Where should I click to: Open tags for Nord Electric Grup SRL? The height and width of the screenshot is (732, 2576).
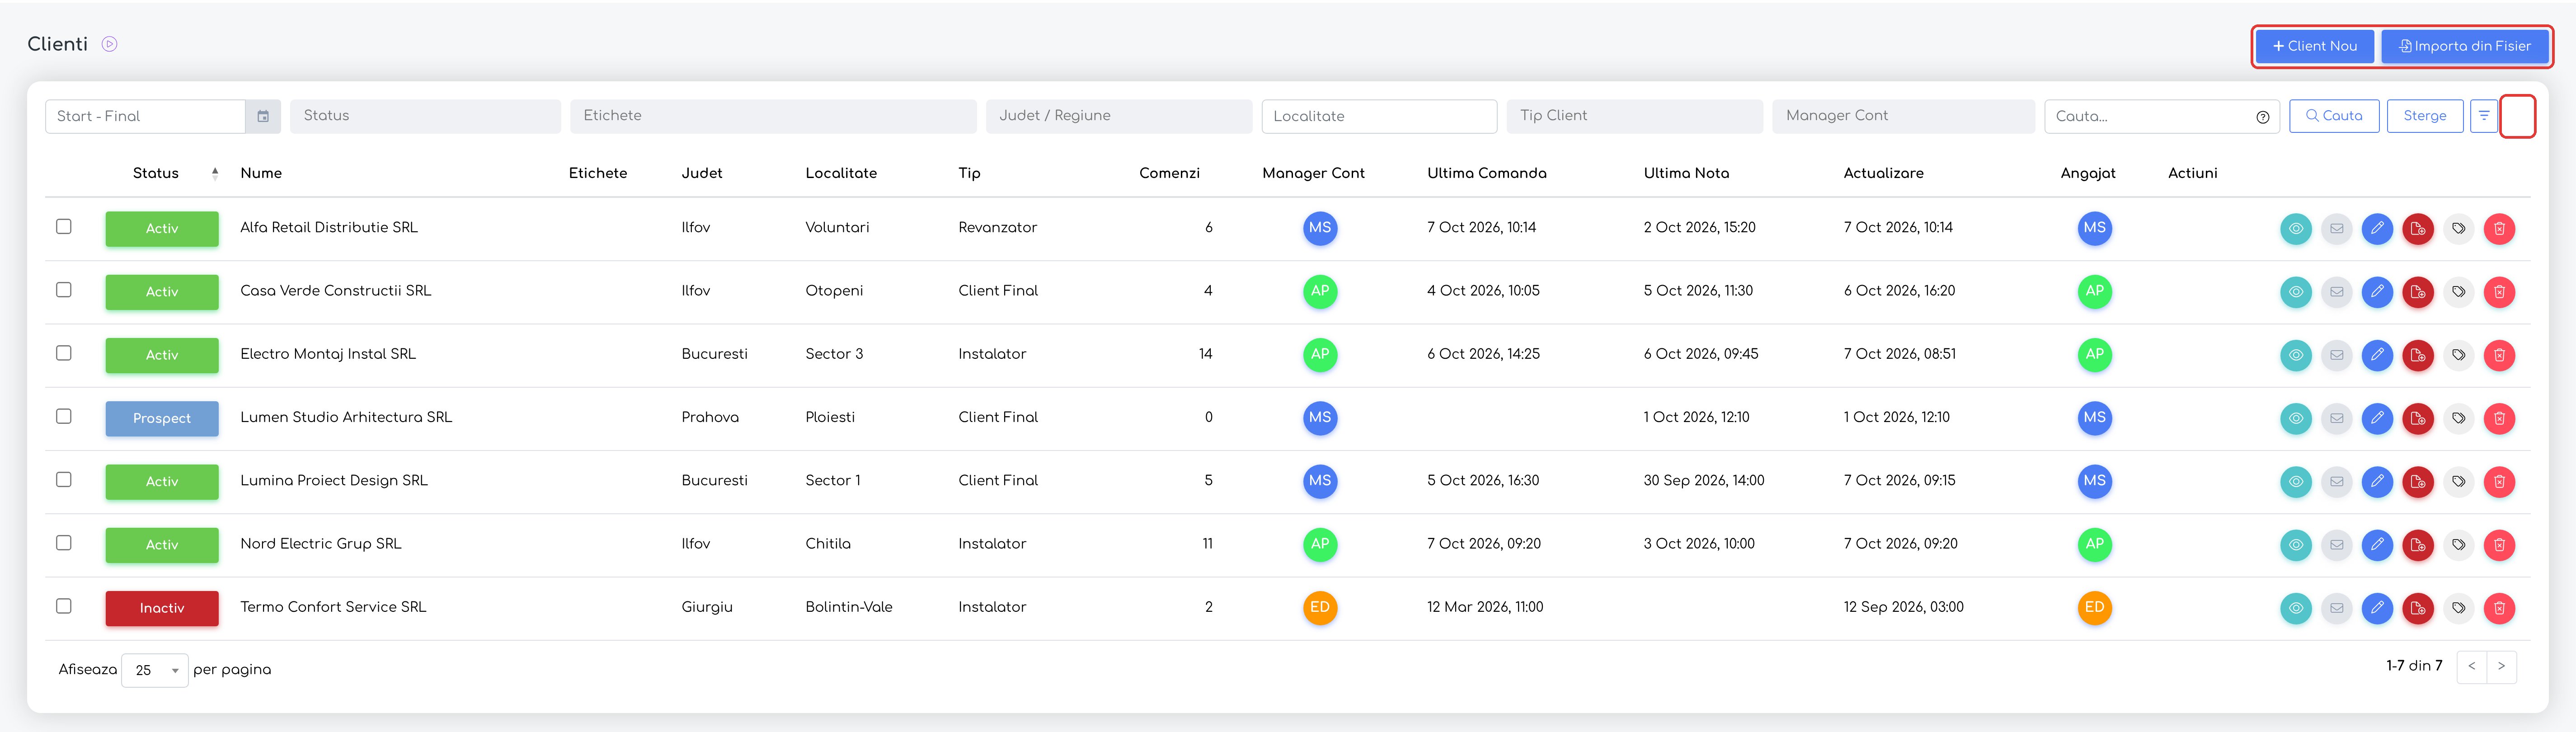coord(2459,544)
